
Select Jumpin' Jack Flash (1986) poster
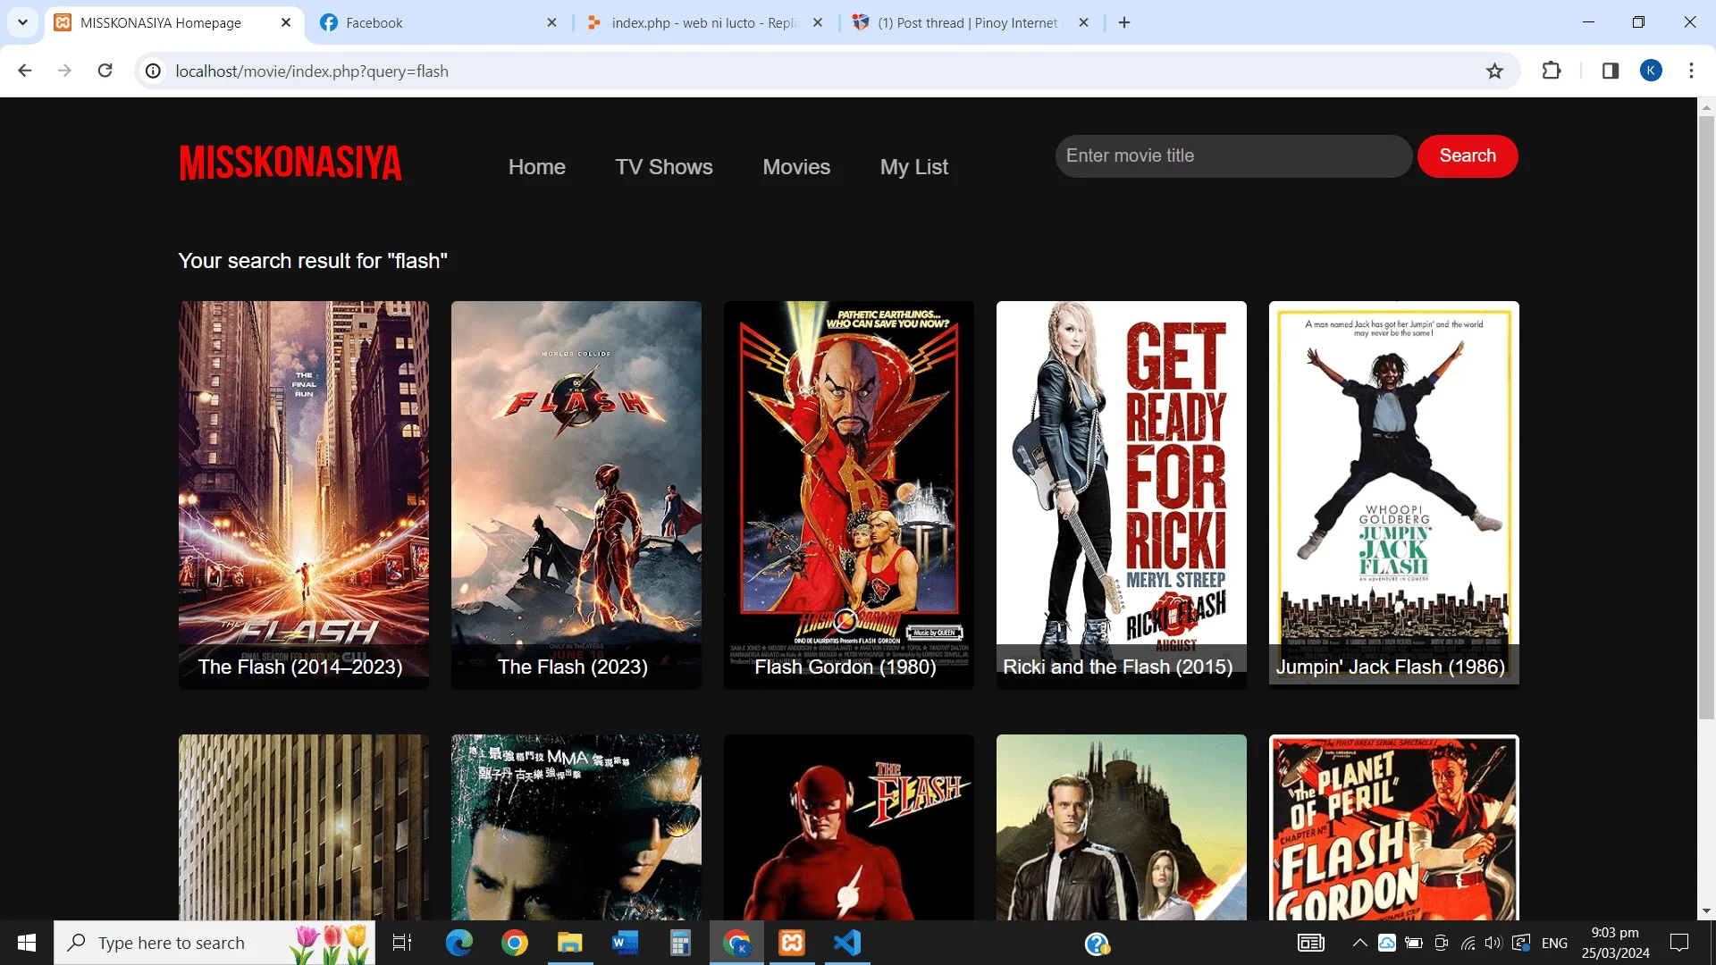(x=1394, y=494)
